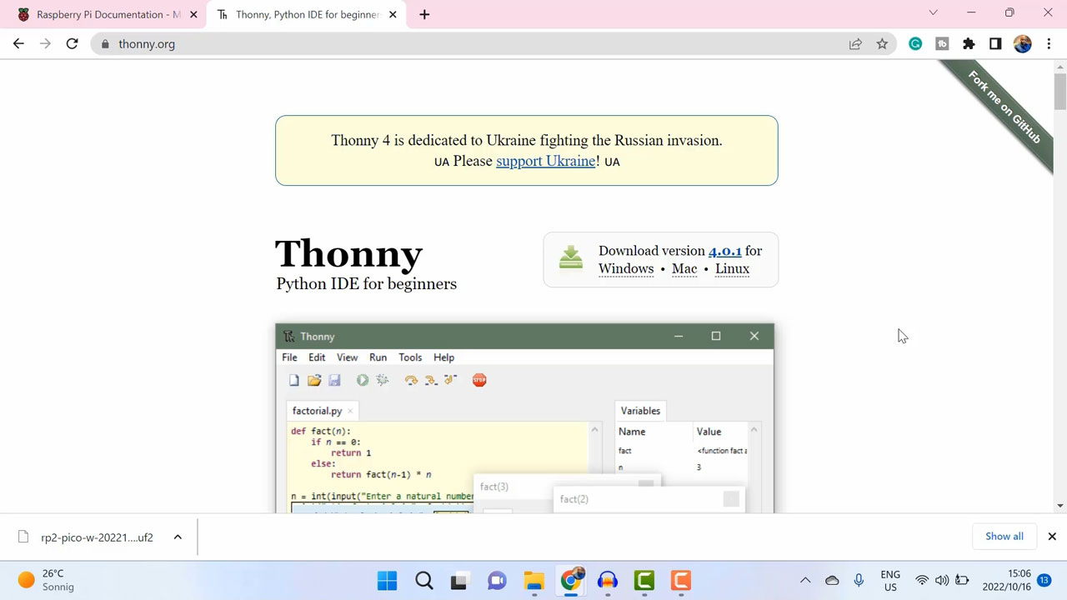Open a new browser tab
Image resolution: width=1067 pixels, height=600 pixels.
424,14
